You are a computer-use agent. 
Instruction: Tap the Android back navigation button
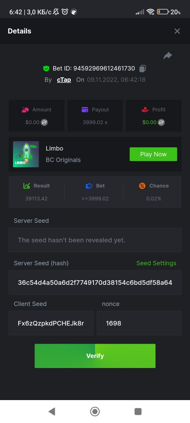click(x=52, y=411)
